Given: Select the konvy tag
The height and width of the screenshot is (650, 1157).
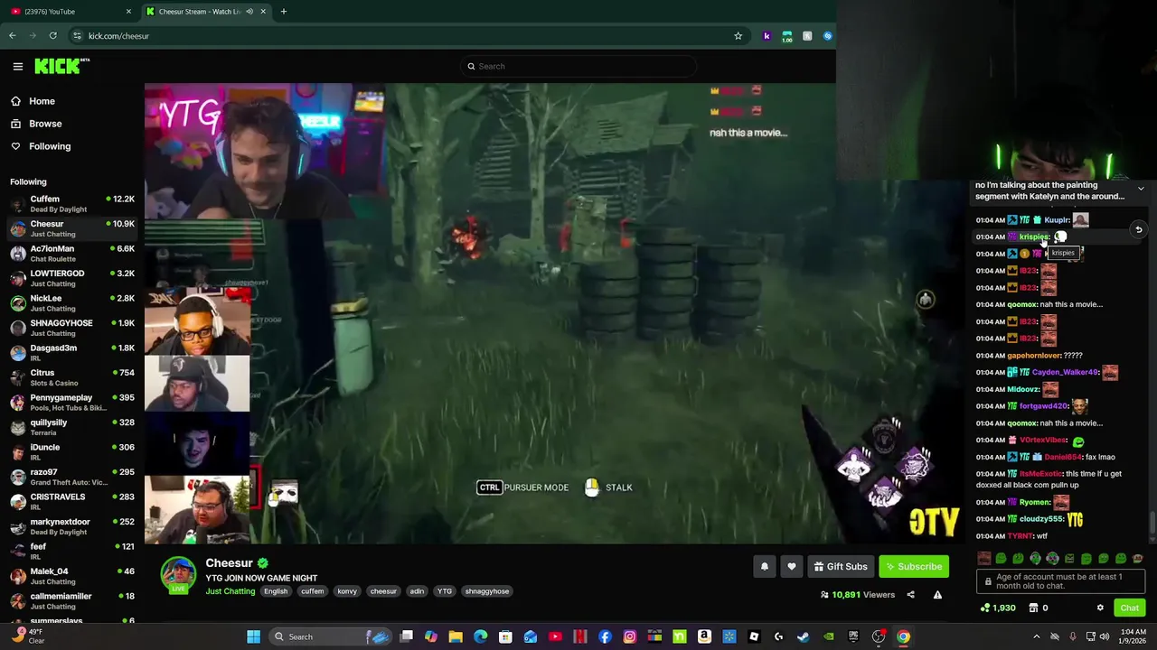Looking at the screenshot, I should 347,591.
